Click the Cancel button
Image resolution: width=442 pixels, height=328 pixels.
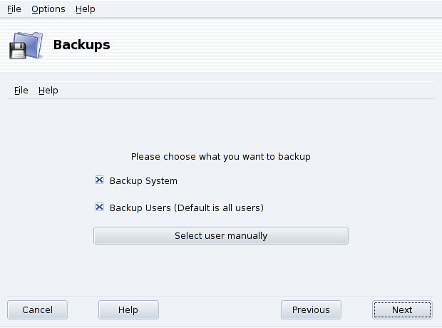37,310
